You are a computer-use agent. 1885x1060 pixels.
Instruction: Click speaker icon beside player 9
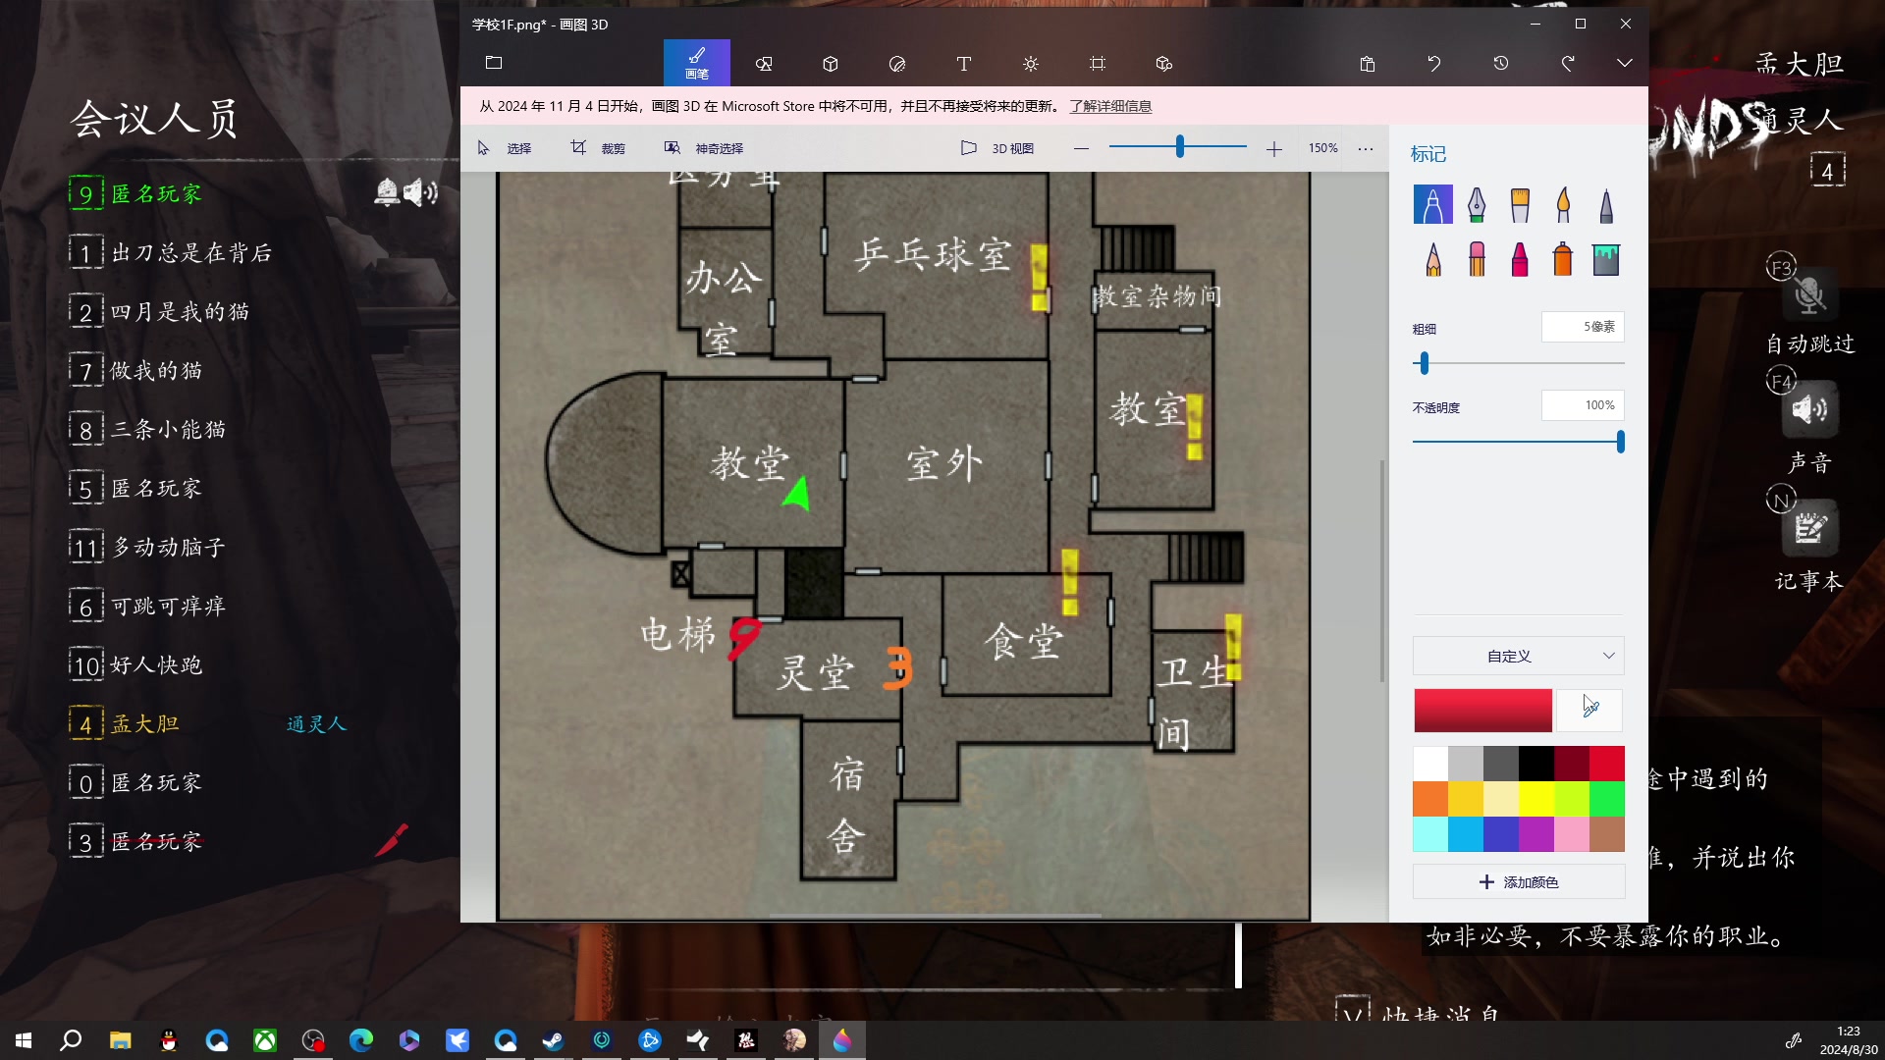click(x=421, y=192)
